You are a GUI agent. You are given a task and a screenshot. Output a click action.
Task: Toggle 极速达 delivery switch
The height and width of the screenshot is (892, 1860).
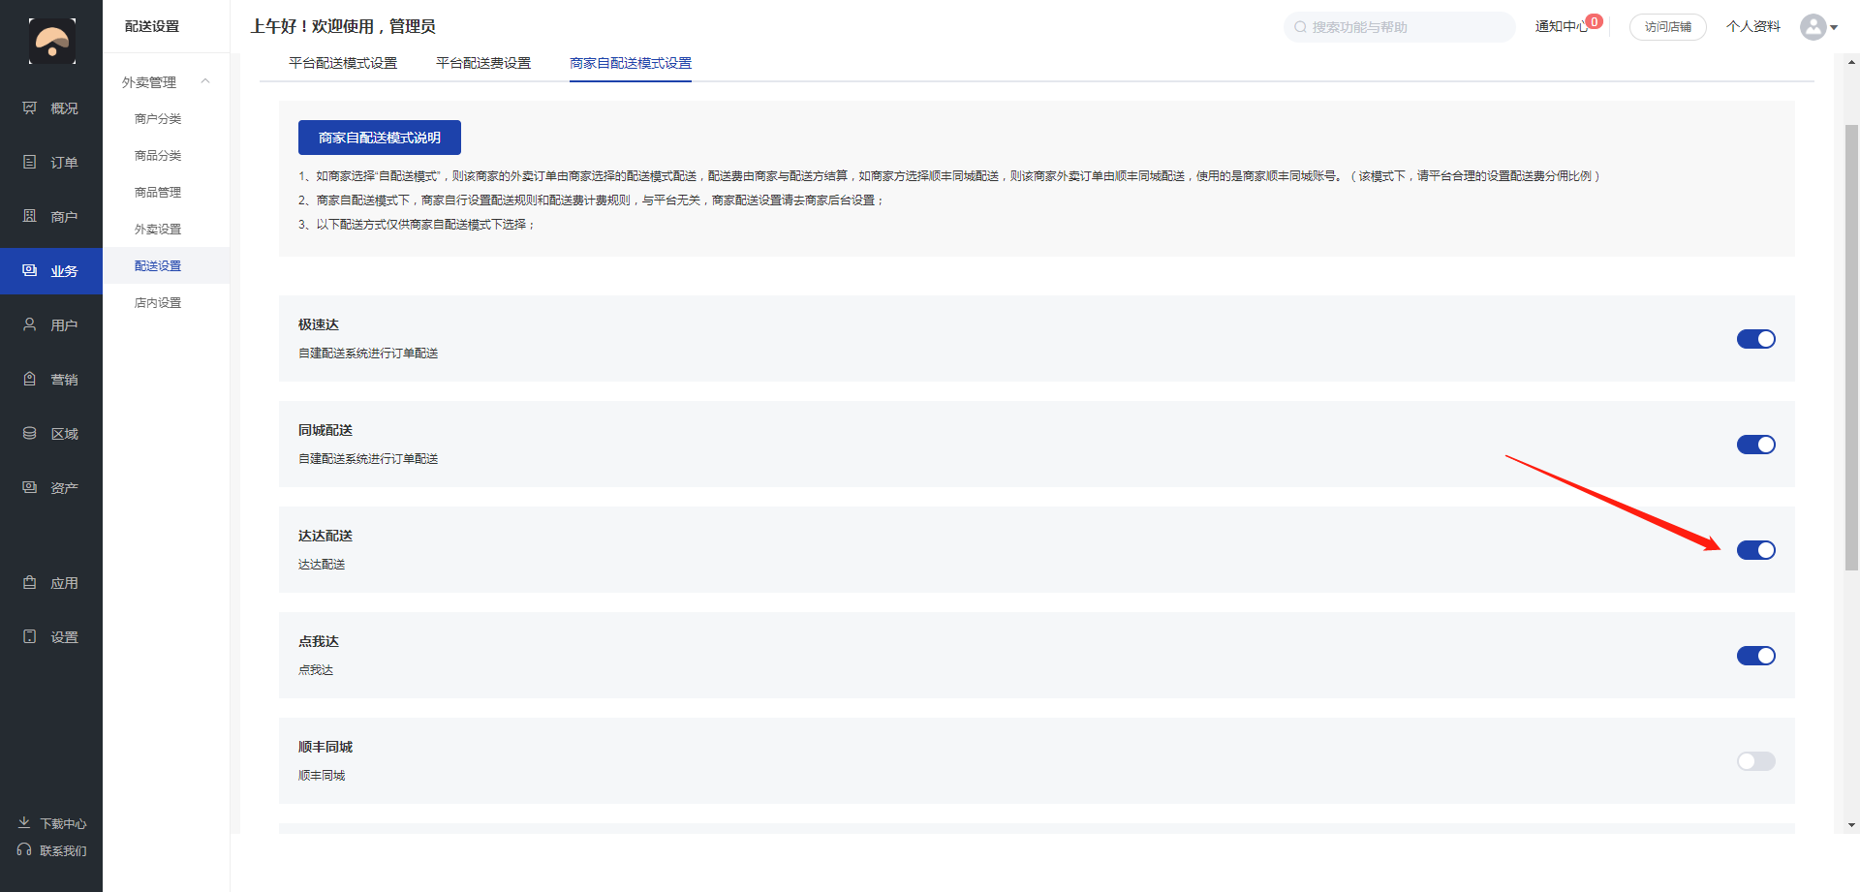[1755, 339]
